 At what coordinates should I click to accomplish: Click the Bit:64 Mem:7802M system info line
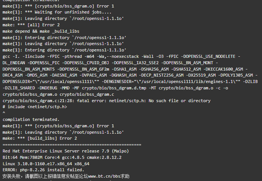coord(62,157)
